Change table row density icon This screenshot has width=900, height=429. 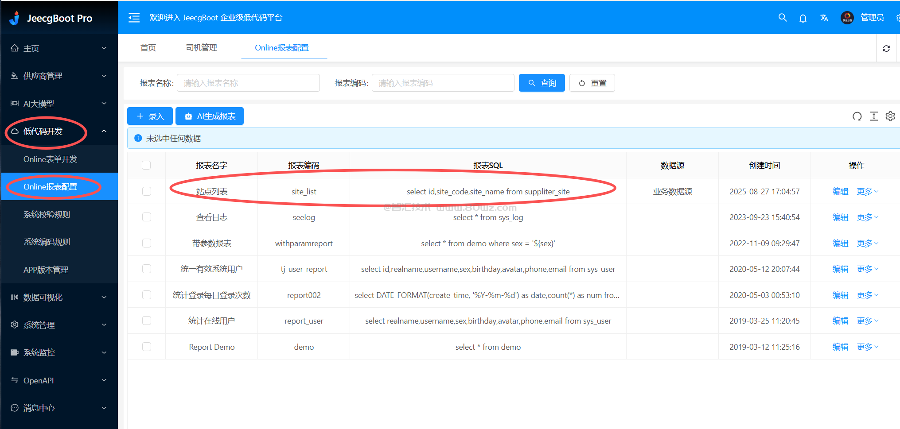pyautogui.click(x=874, y=116)
